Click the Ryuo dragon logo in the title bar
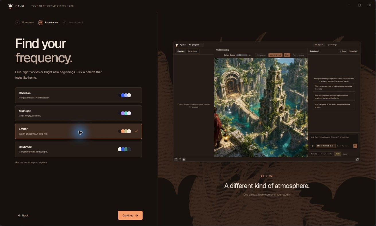 click(x=10, y=6)
